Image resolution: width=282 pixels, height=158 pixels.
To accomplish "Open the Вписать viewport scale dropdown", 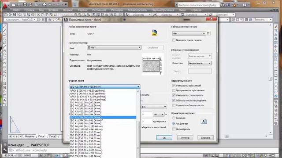I will coord(263,19).
